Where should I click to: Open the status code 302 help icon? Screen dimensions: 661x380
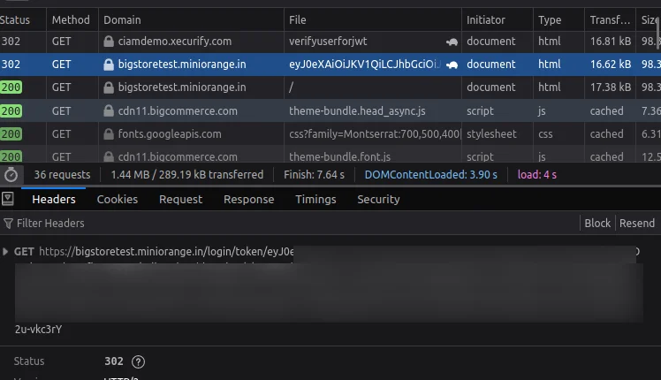[x=138, y=361]
